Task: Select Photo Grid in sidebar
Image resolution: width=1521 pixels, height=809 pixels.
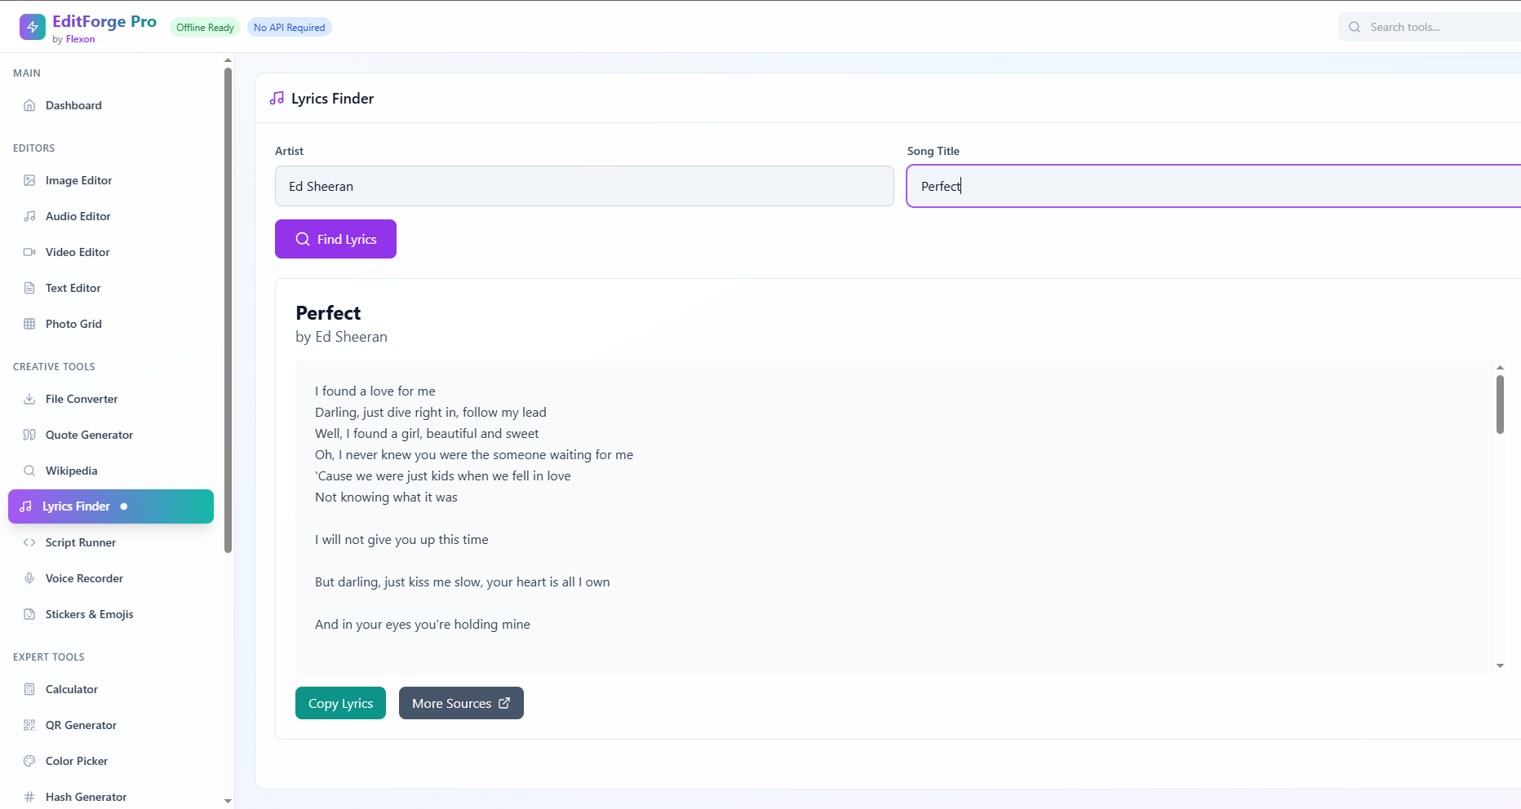Action: (111, 324)
